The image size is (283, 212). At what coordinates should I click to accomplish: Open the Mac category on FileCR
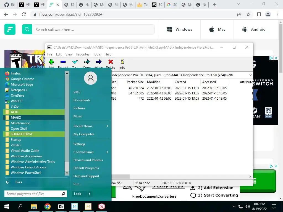coord(217,29)
